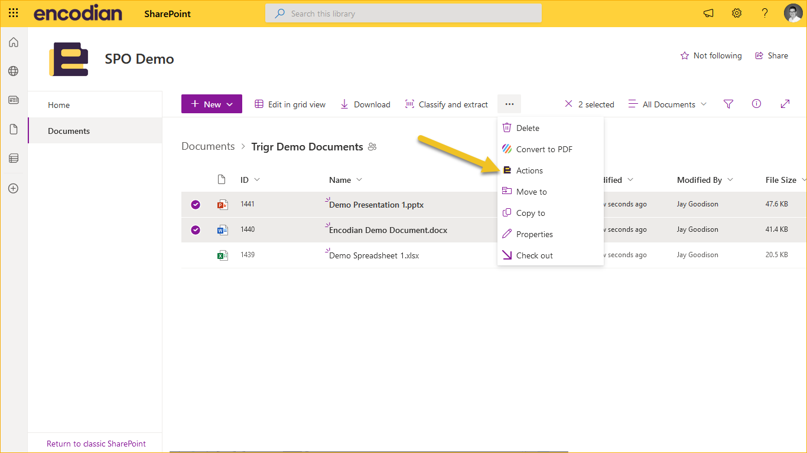
Task: Click the Search this library box
Action: tap(403, 13)
